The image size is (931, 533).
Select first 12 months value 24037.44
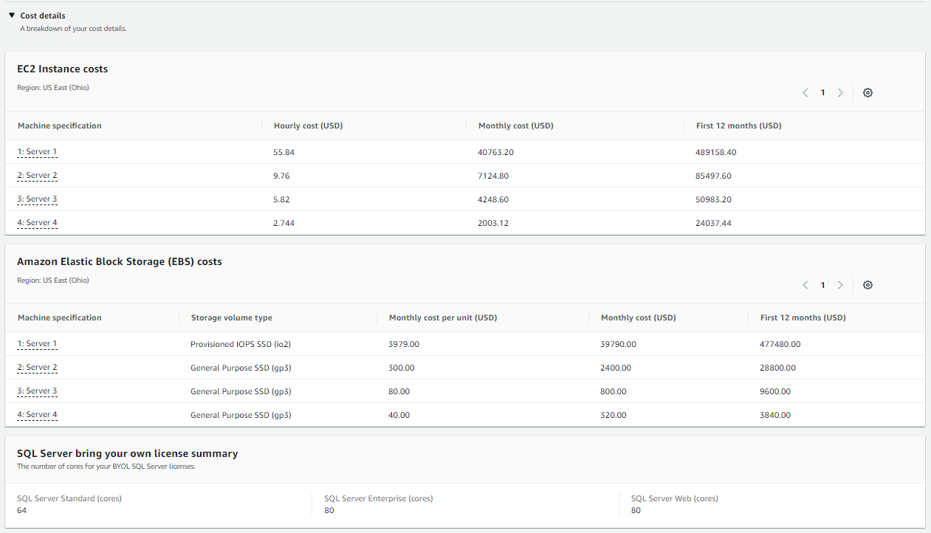[x=714, y=223]
